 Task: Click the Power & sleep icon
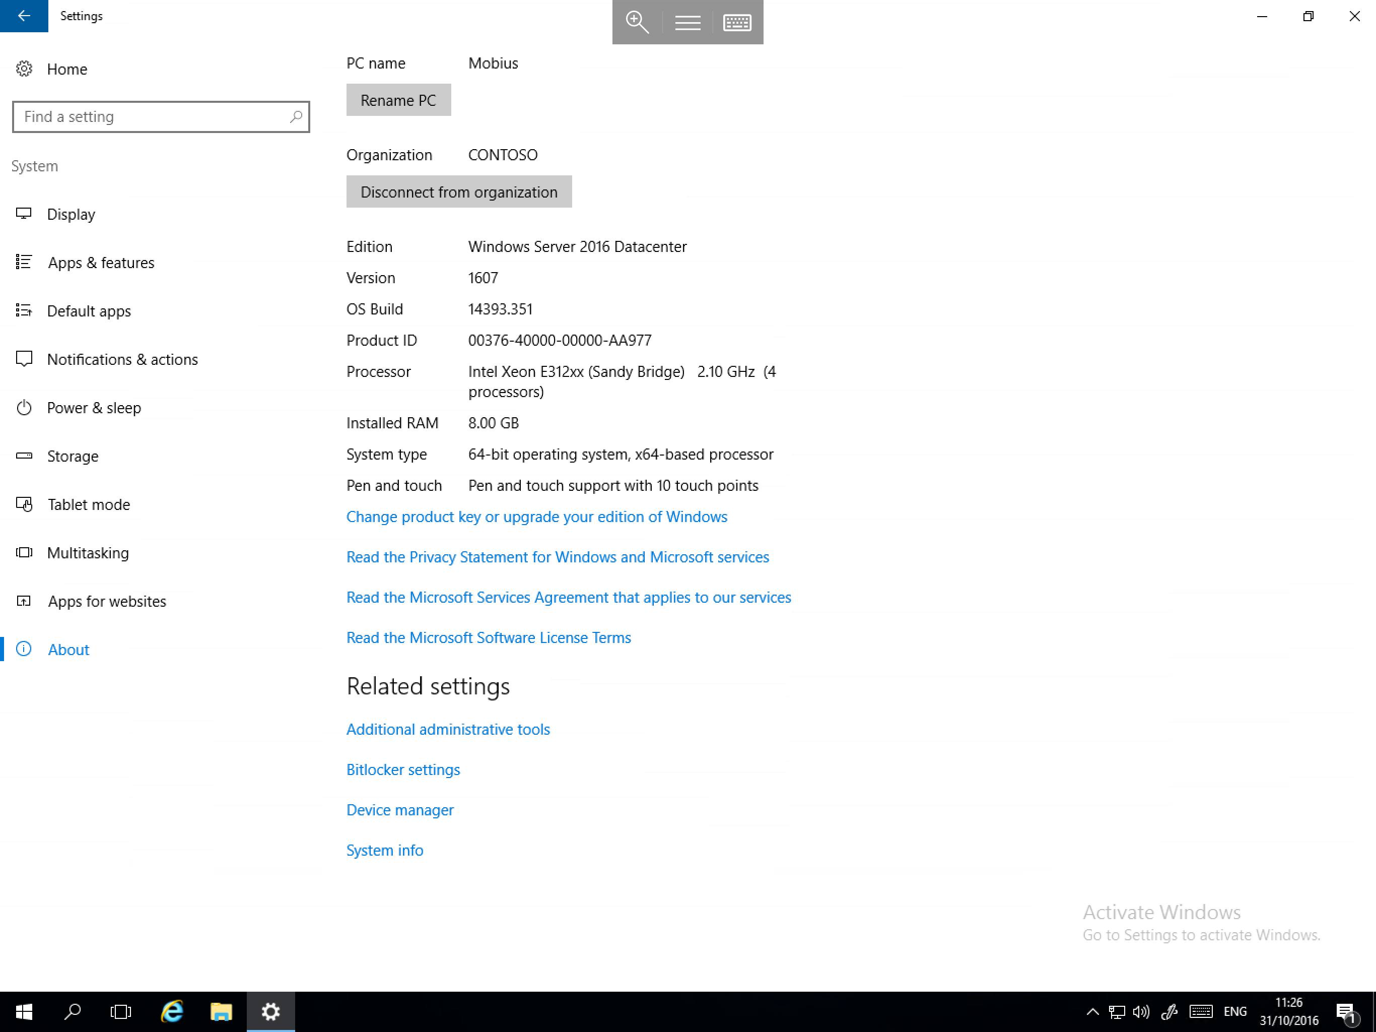[24, 407]
